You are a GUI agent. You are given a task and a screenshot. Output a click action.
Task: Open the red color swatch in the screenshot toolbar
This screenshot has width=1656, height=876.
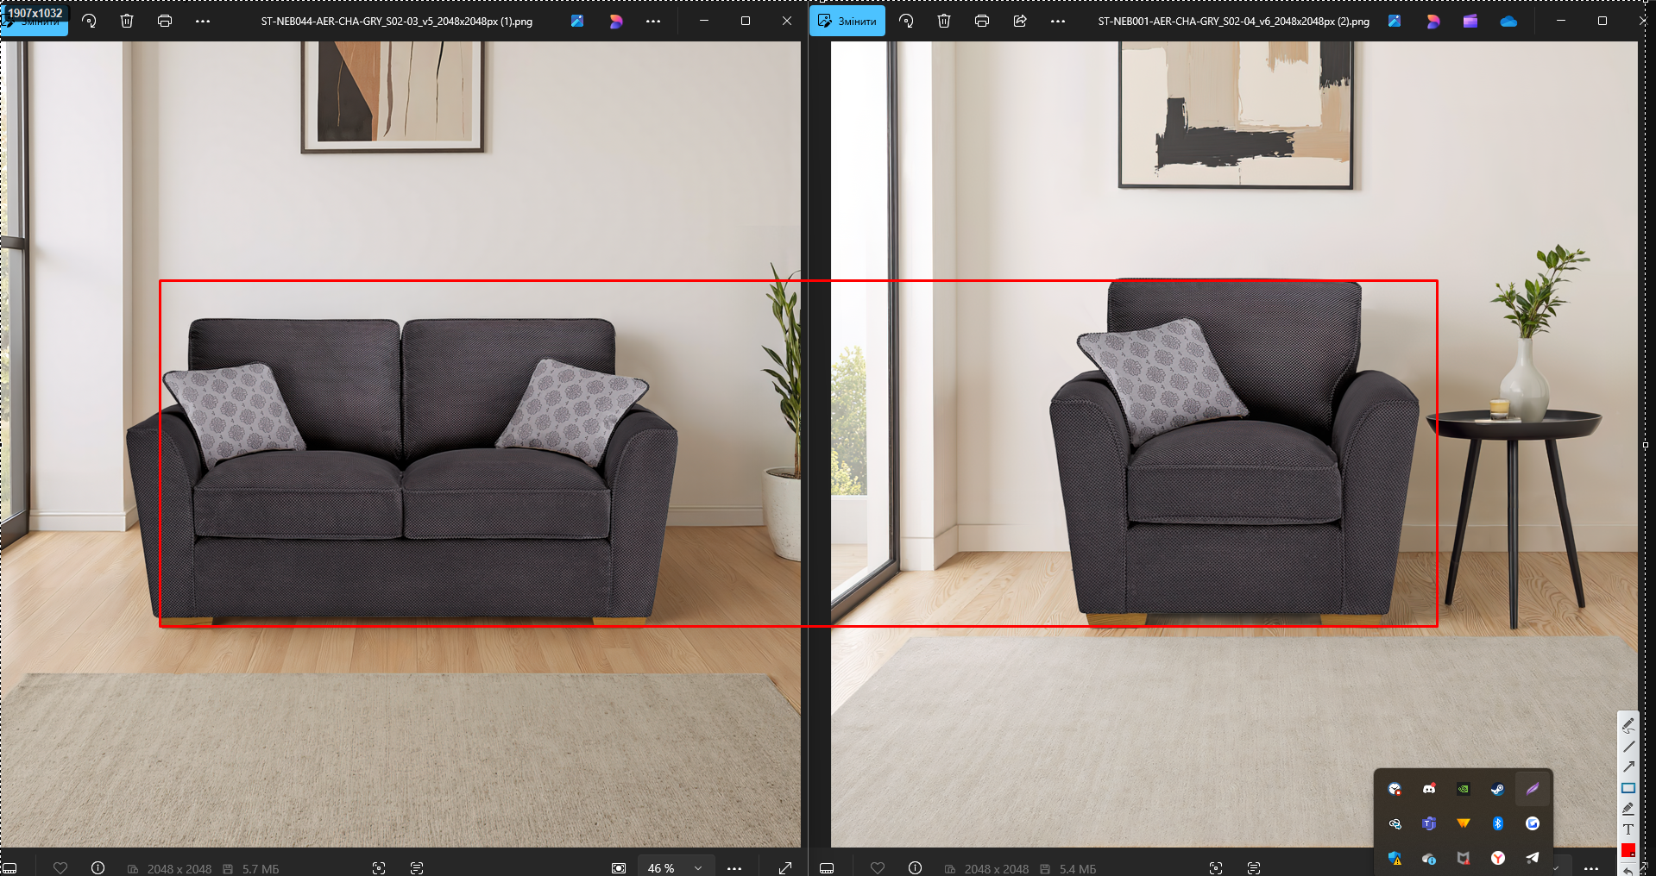click(1628, 850)
